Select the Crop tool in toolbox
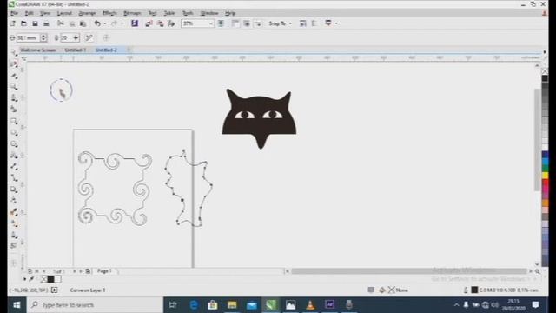Image resolution: width=556 pixels, height=313 pixels. point(14,76)
